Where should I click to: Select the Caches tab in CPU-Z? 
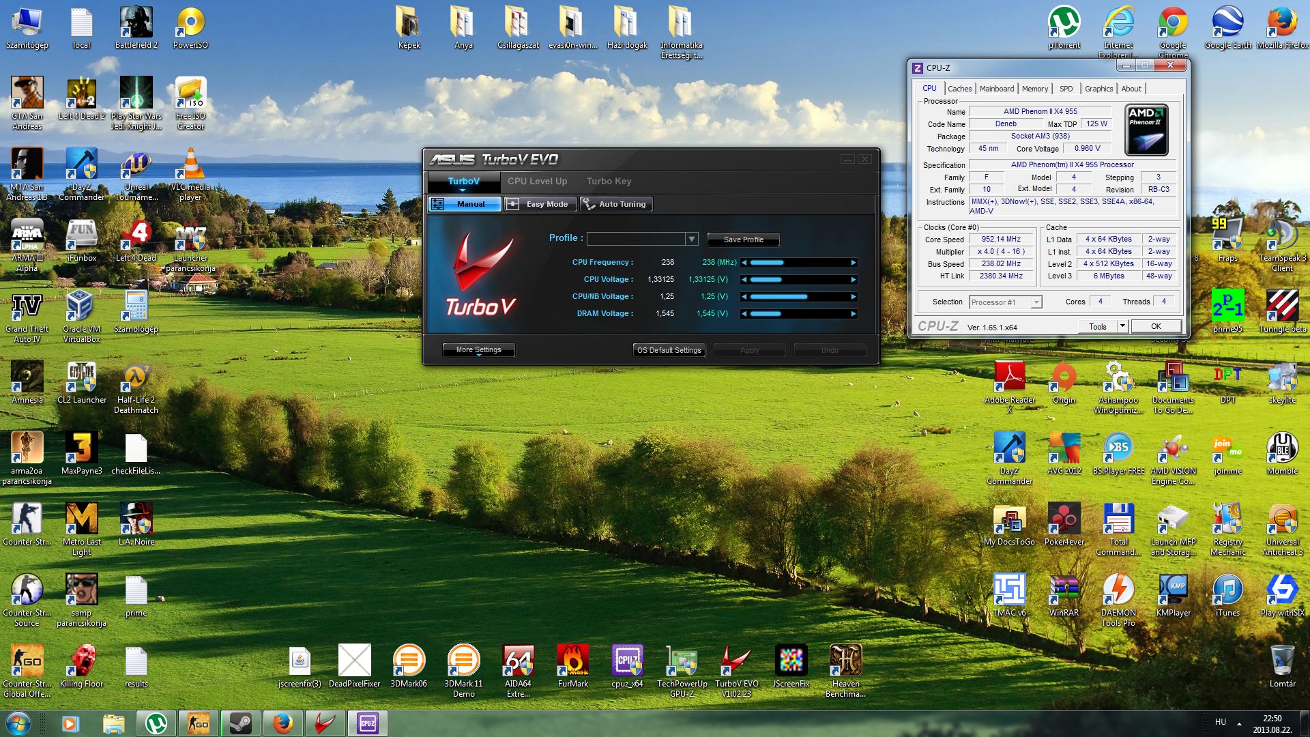point(959,89)
